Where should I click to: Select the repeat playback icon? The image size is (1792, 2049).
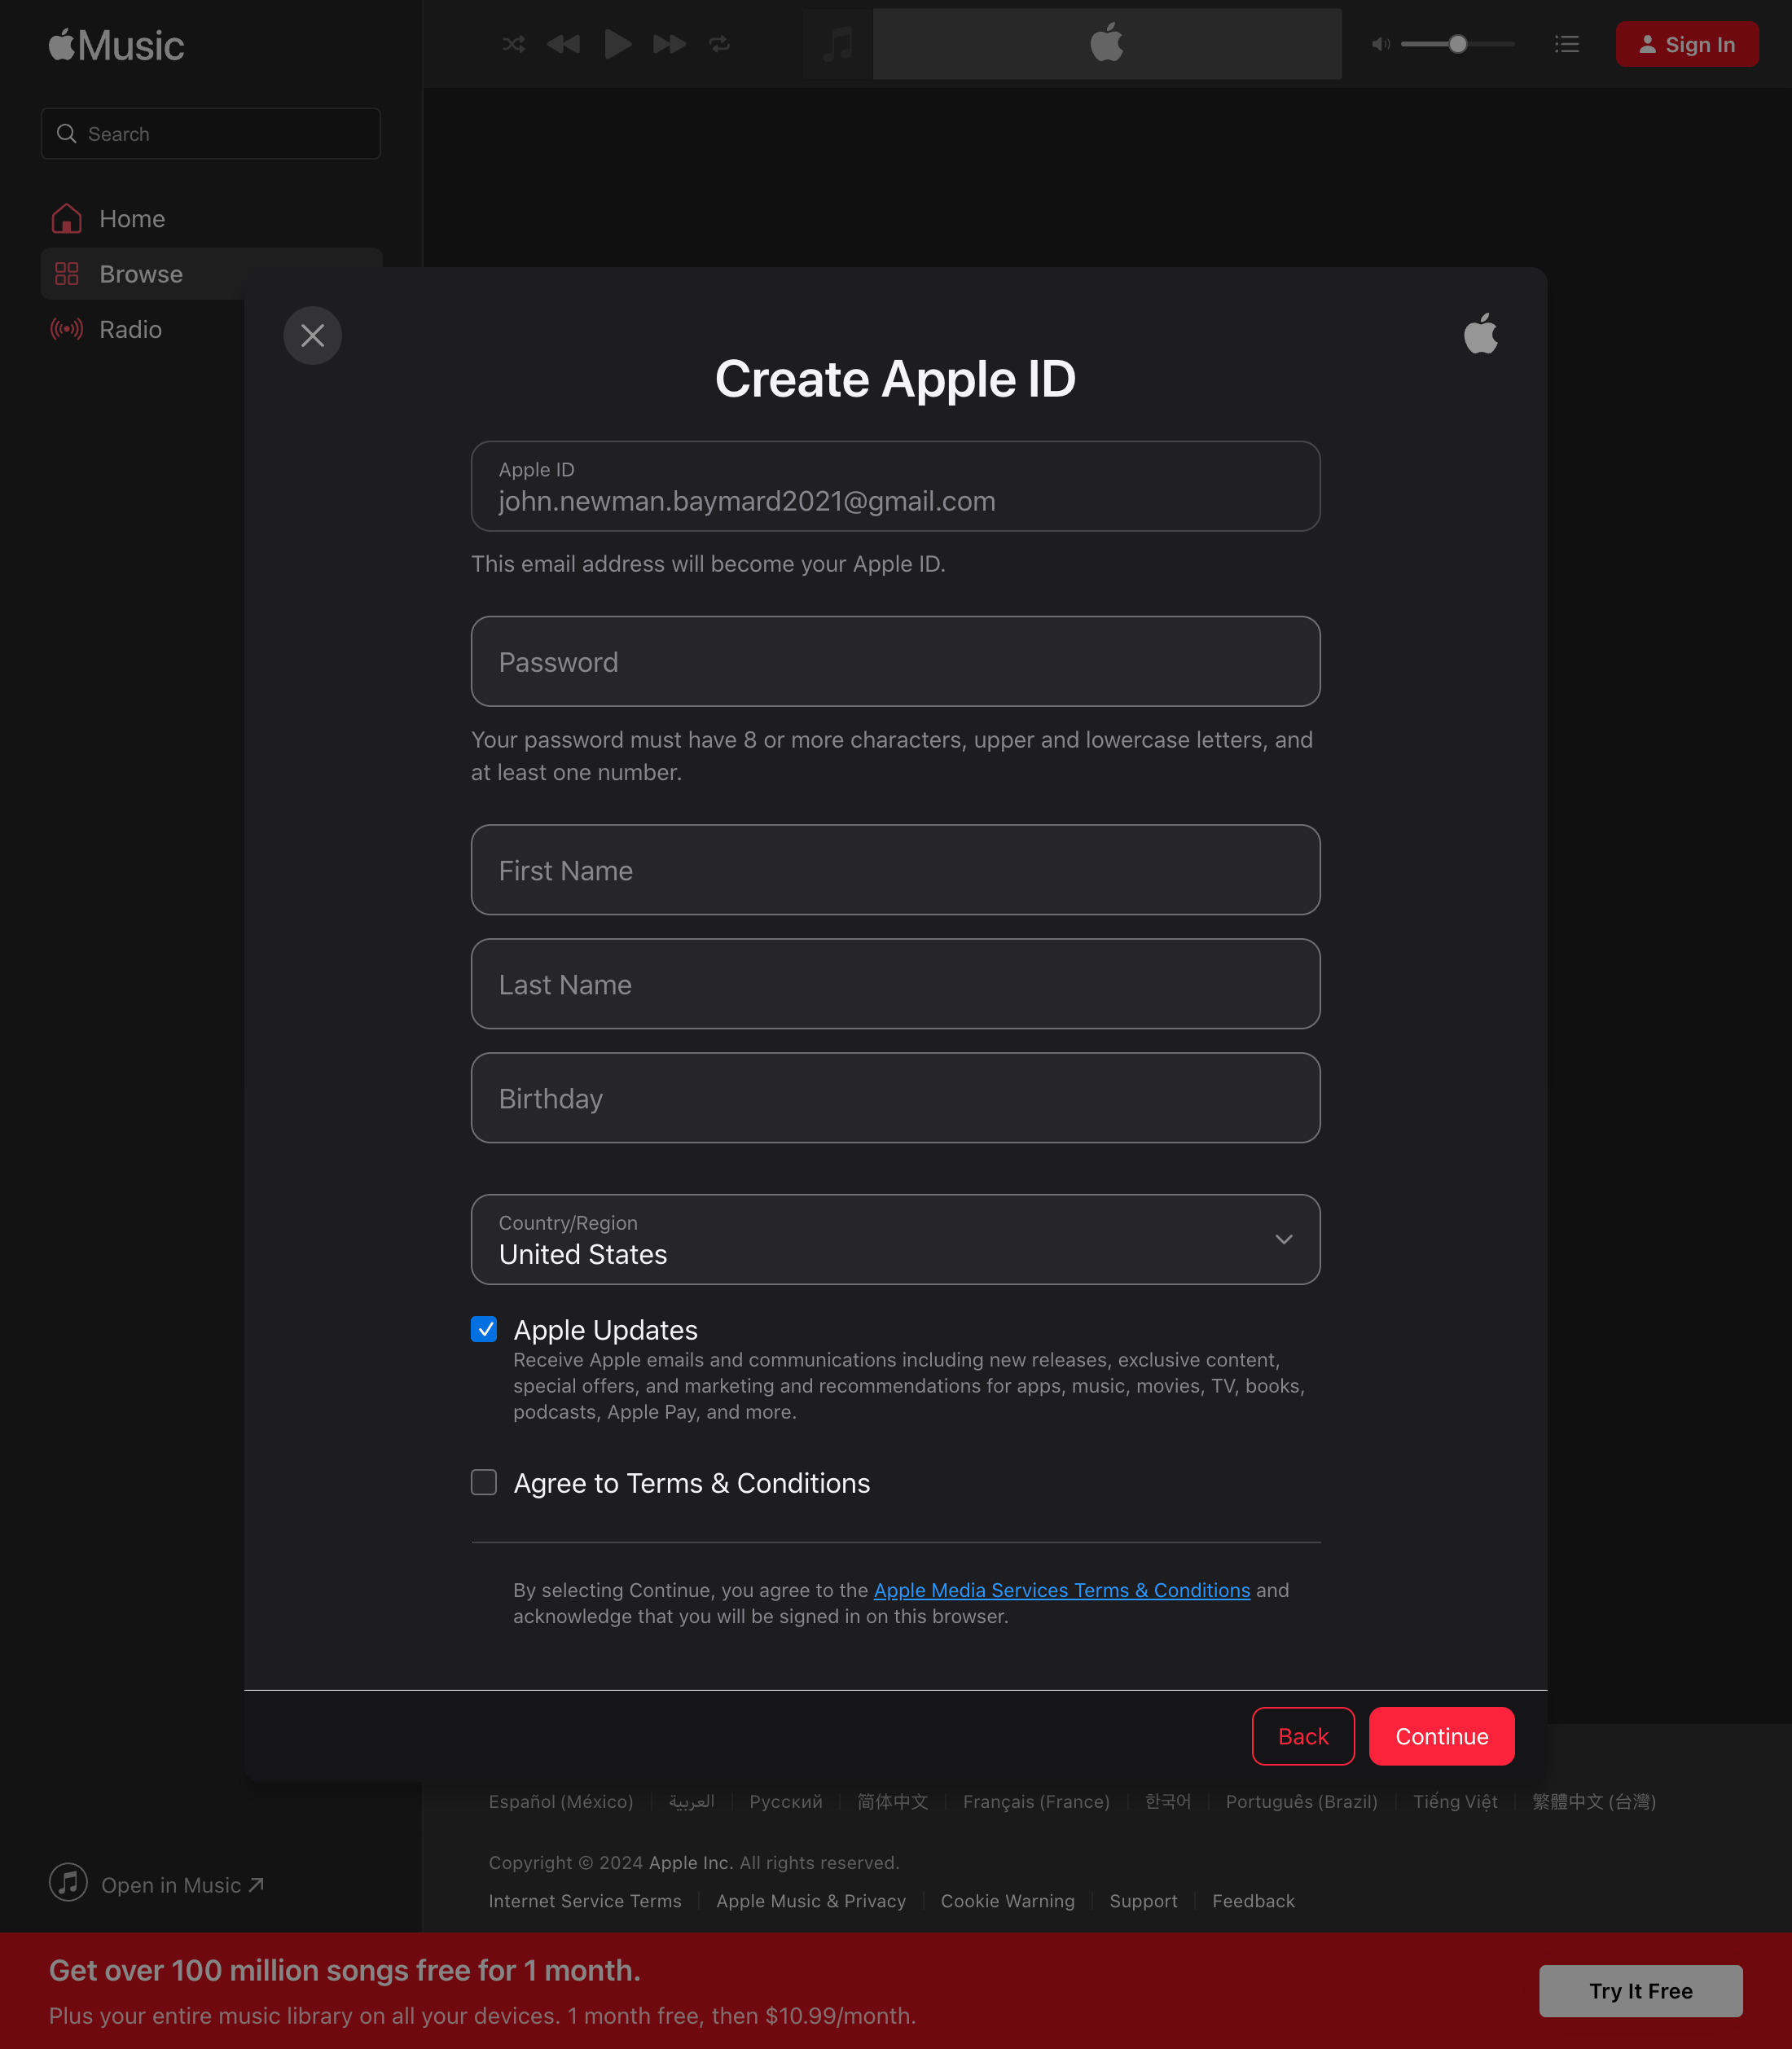pos(720,44)
